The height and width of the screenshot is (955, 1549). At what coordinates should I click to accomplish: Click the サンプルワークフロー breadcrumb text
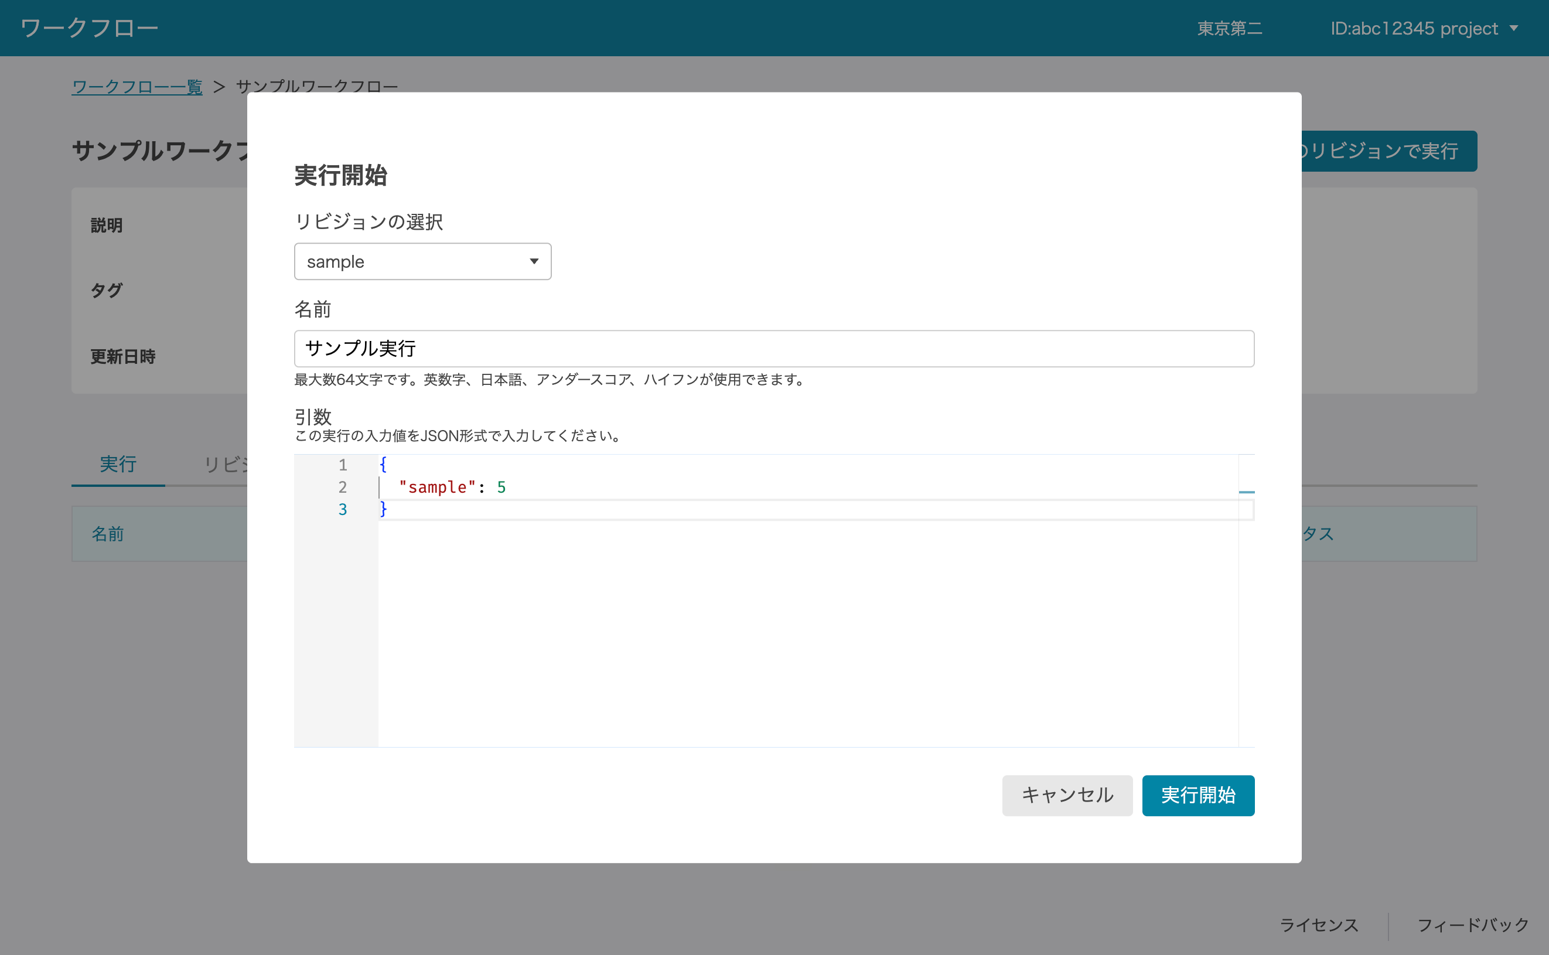pos(317,86)
